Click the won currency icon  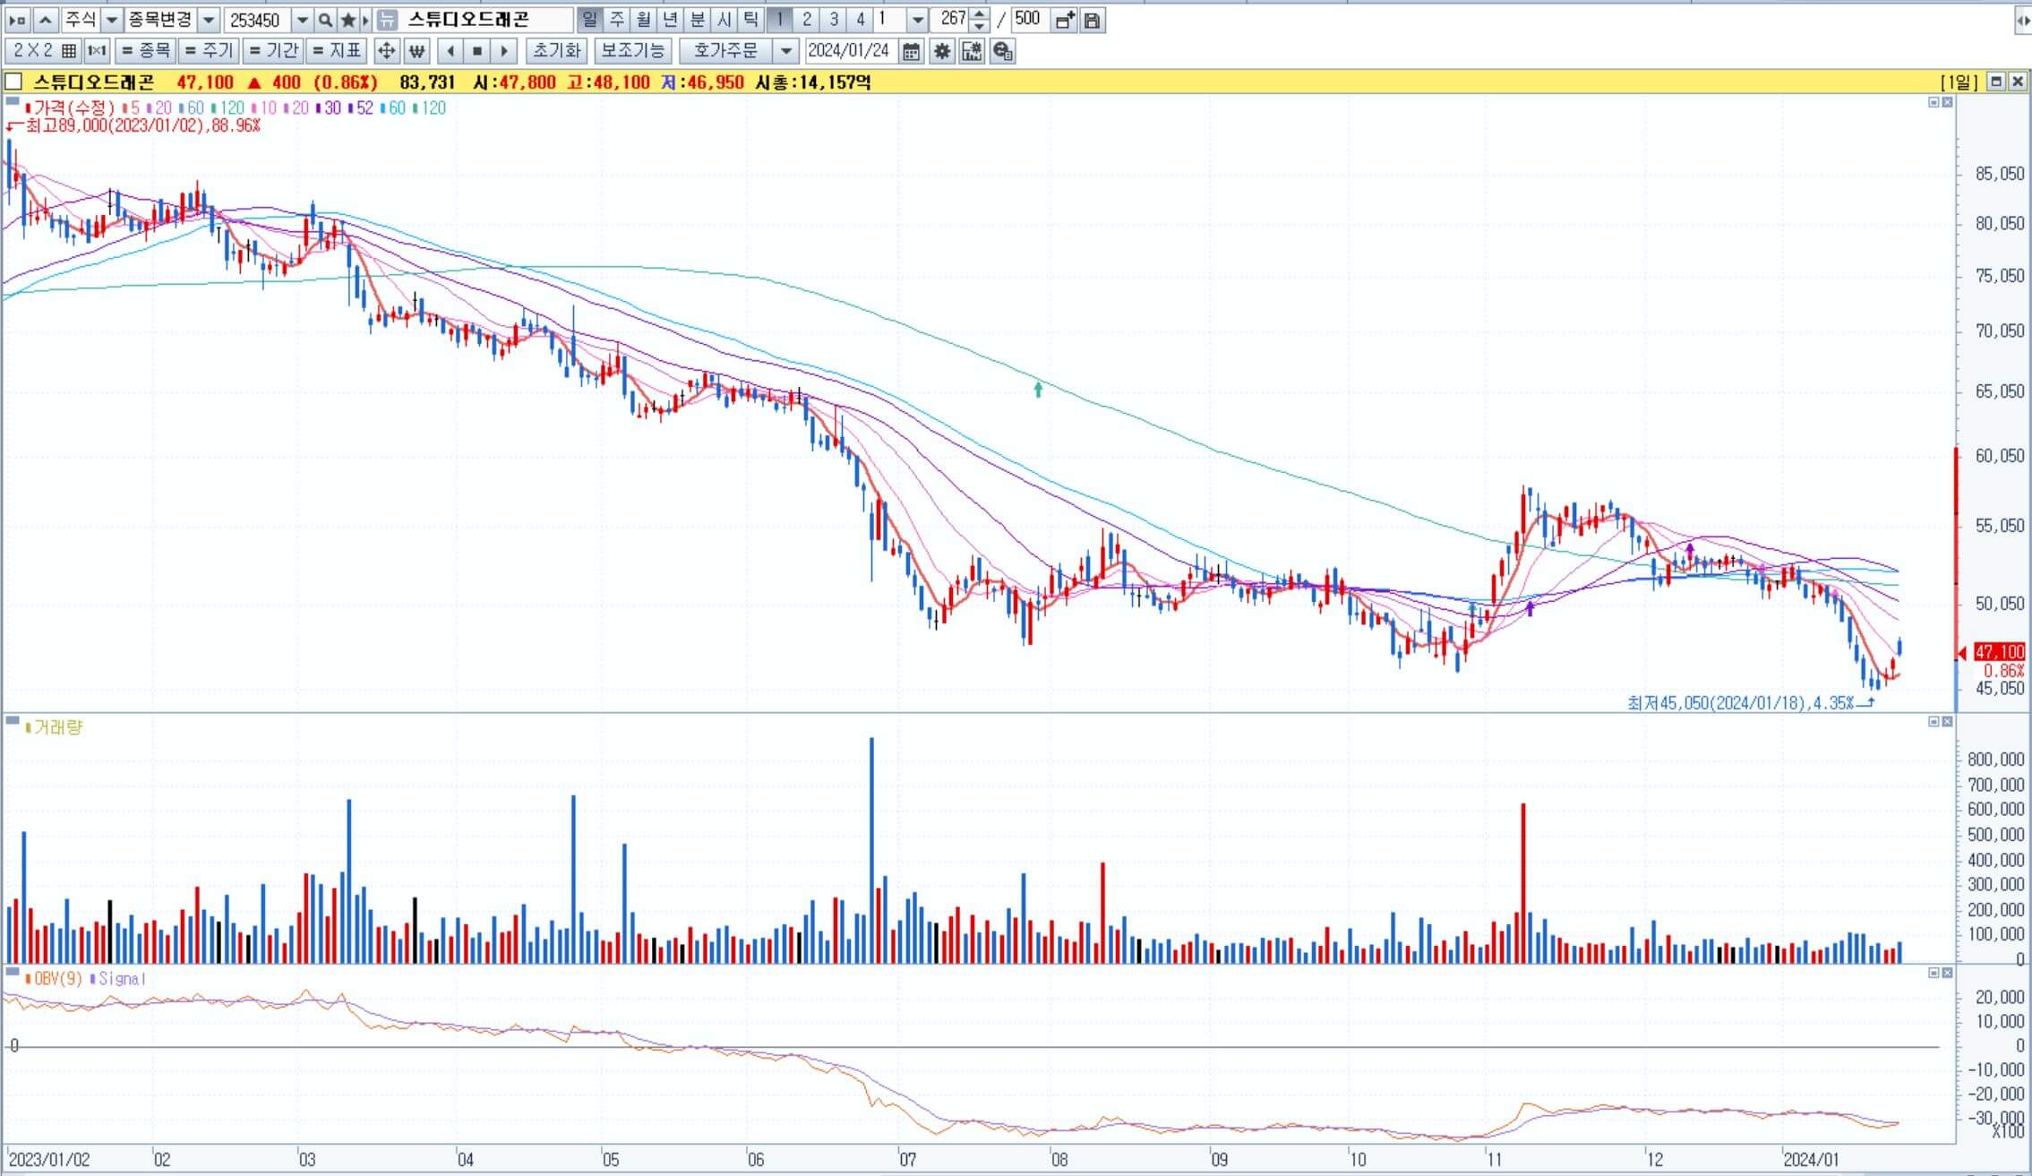coord(416,51)
